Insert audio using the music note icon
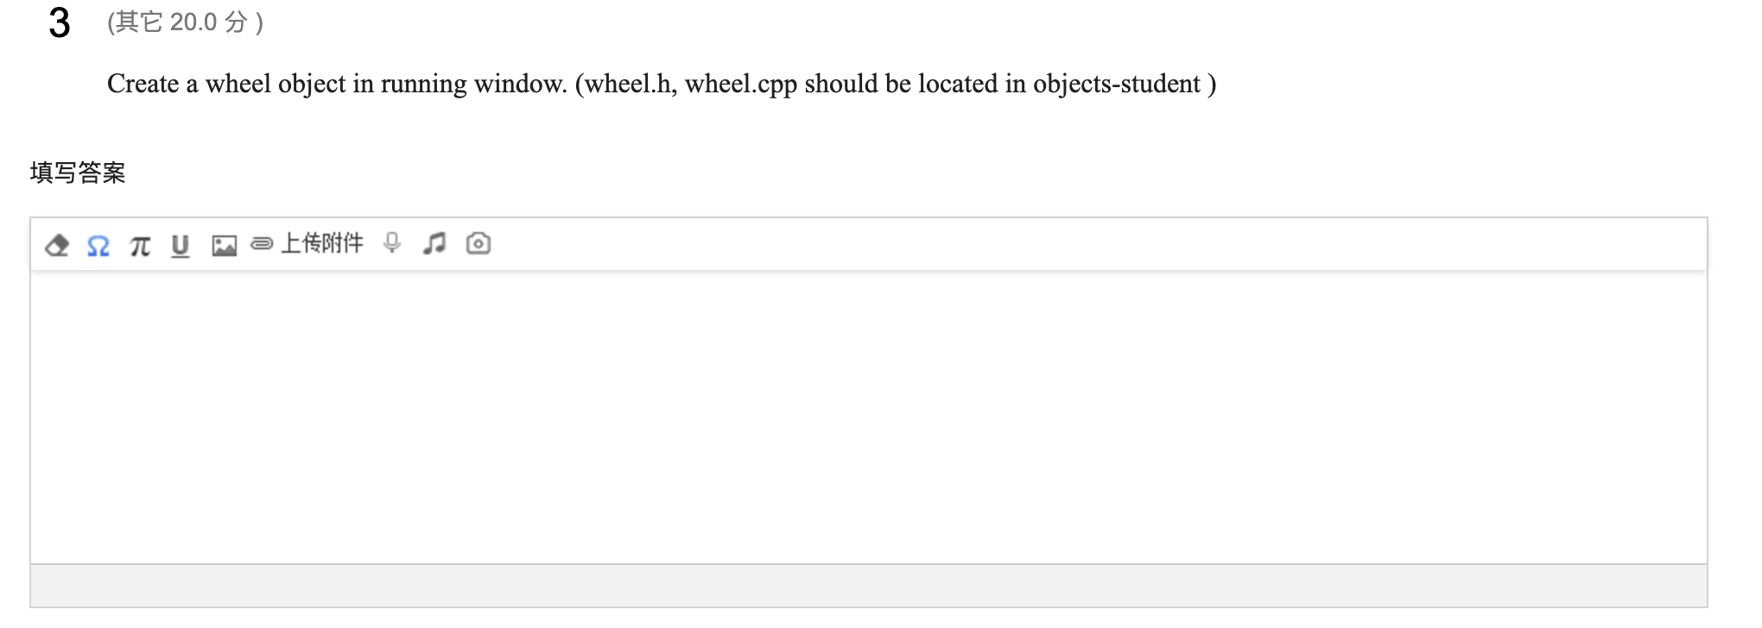 (x=434, y=243)
